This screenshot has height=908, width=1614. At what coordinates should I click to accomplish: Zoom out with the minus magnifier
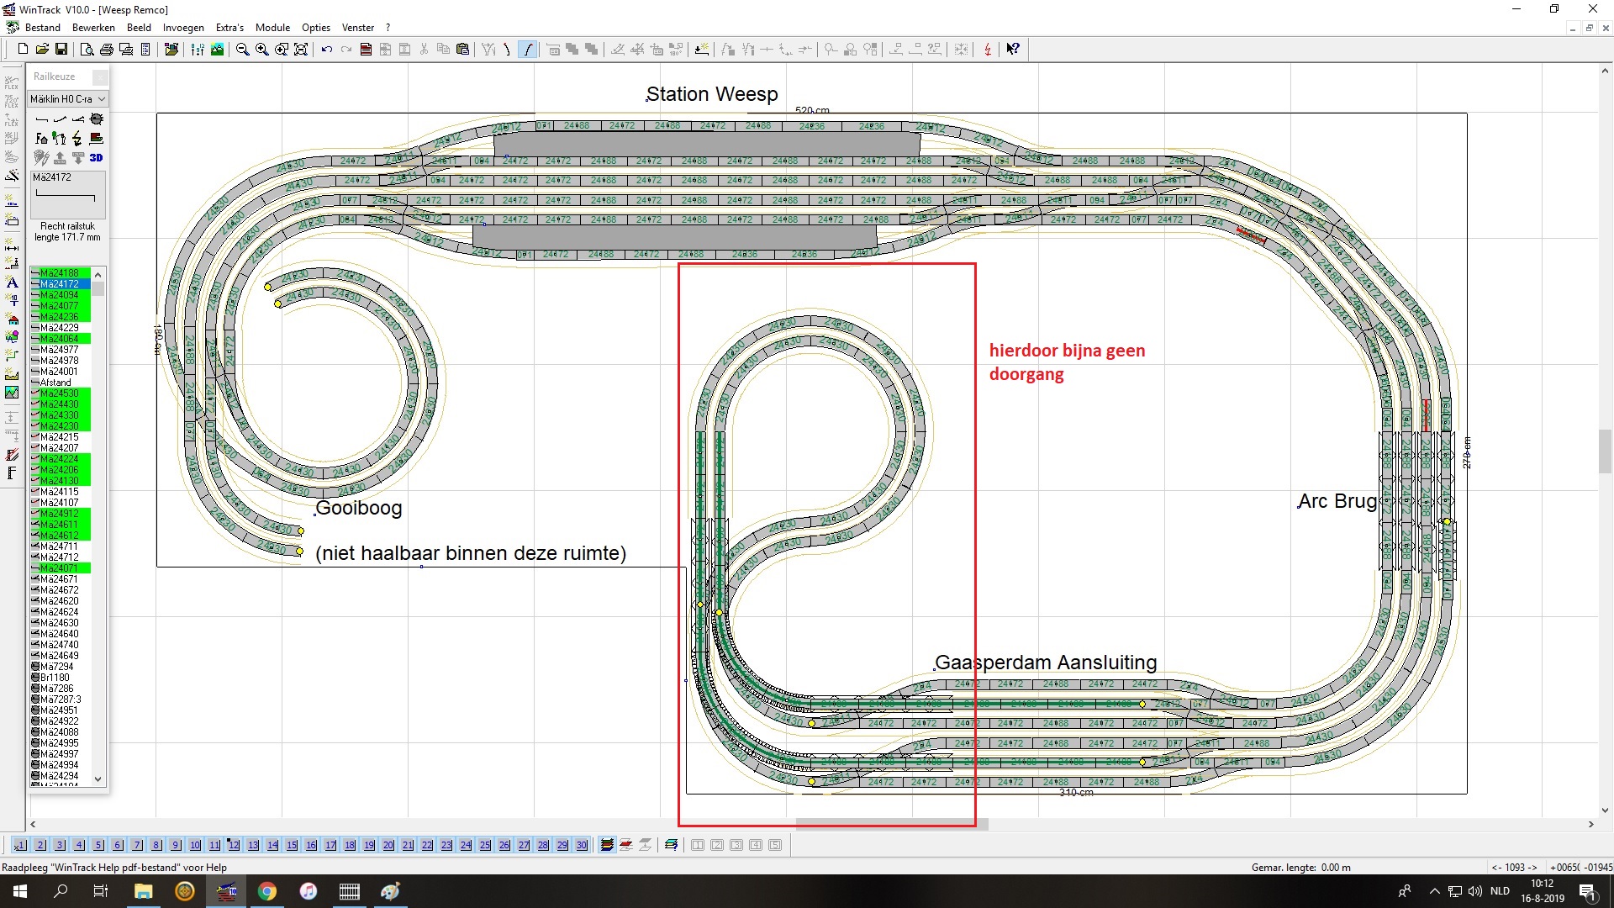tap(242, 50)
